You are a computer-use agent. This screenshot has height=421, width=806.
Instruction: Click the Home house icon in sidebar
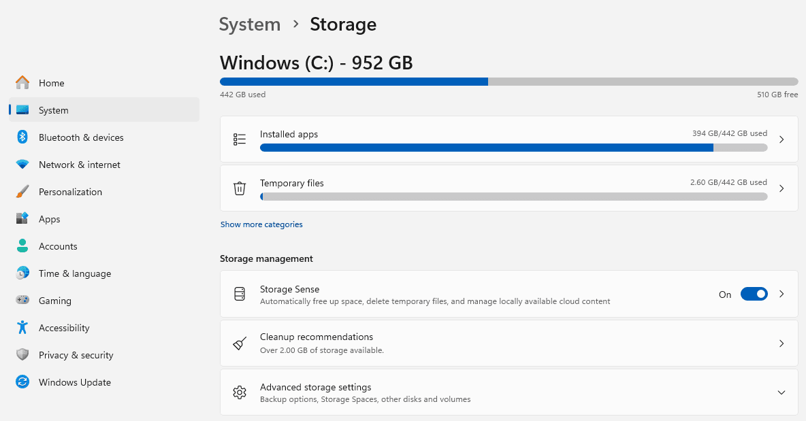(22, 83)
